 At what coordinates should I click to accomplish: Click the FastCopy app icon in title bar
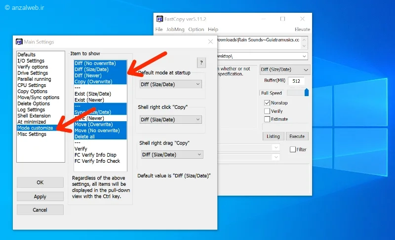[x=159, y=19]
